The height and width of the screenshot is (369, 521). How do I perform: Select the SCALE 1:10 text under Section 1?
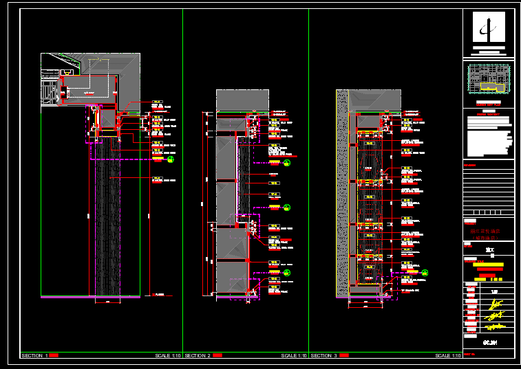[x=168, y=355]
